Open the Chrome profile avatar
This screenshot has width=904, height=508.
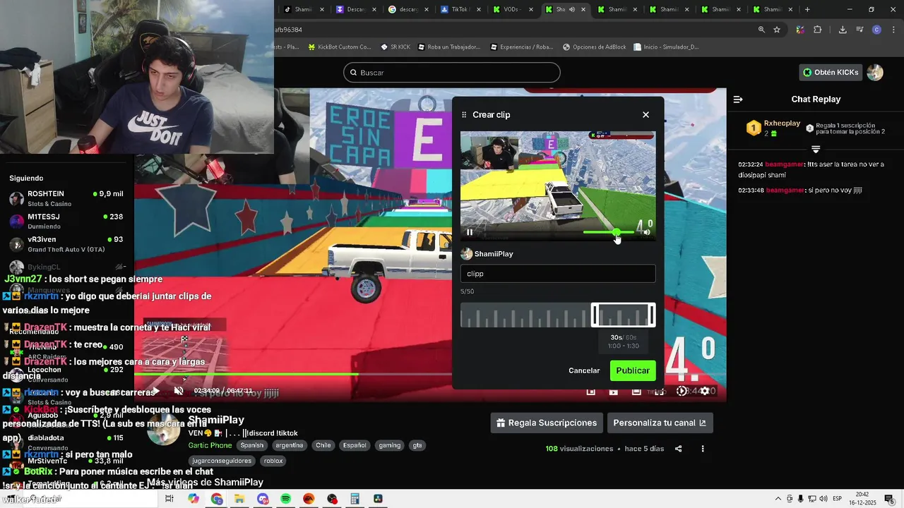click(876, 30)
